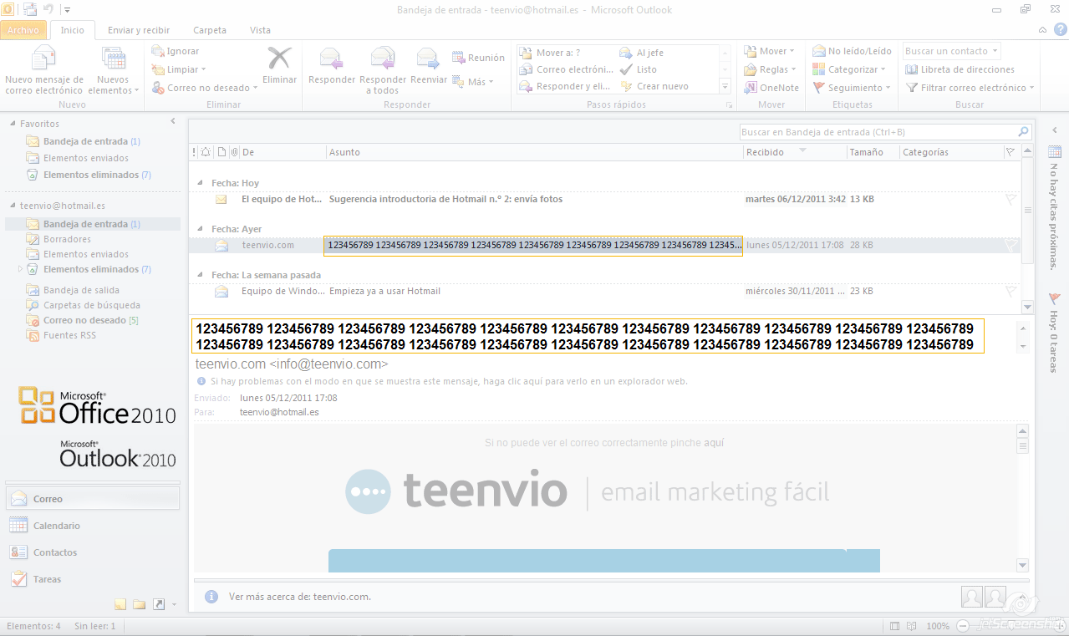This screenshot has height=636, width=1069.
Task: Click the Notas icon in navigation pane
Action: [x=120, y=604]
